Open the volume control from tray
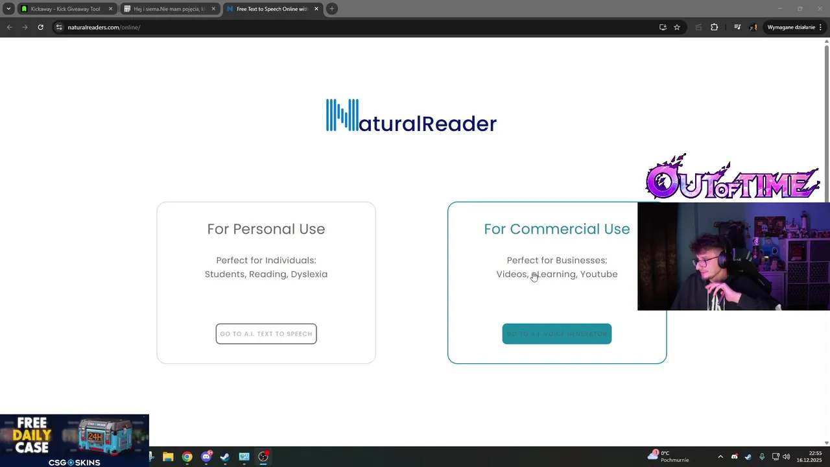 click(787, 457)
